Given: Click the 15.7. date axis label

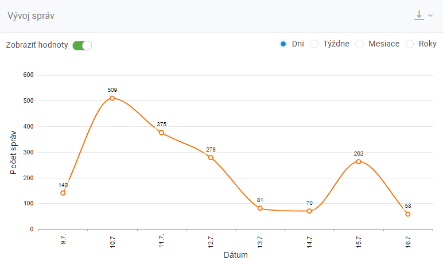Looking at the screenshot, I should pos(359,241).
